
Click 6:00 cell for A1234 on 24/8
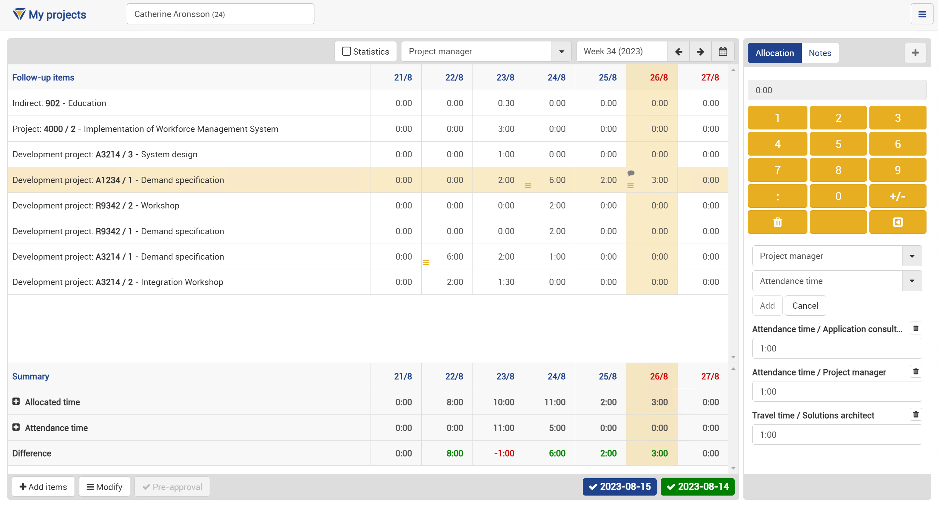pos(549,180)
